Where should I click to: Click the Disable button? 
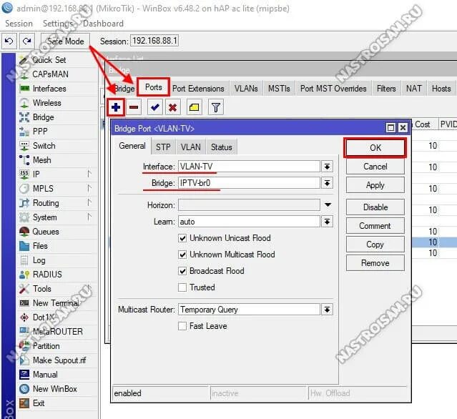click(375, 207)
